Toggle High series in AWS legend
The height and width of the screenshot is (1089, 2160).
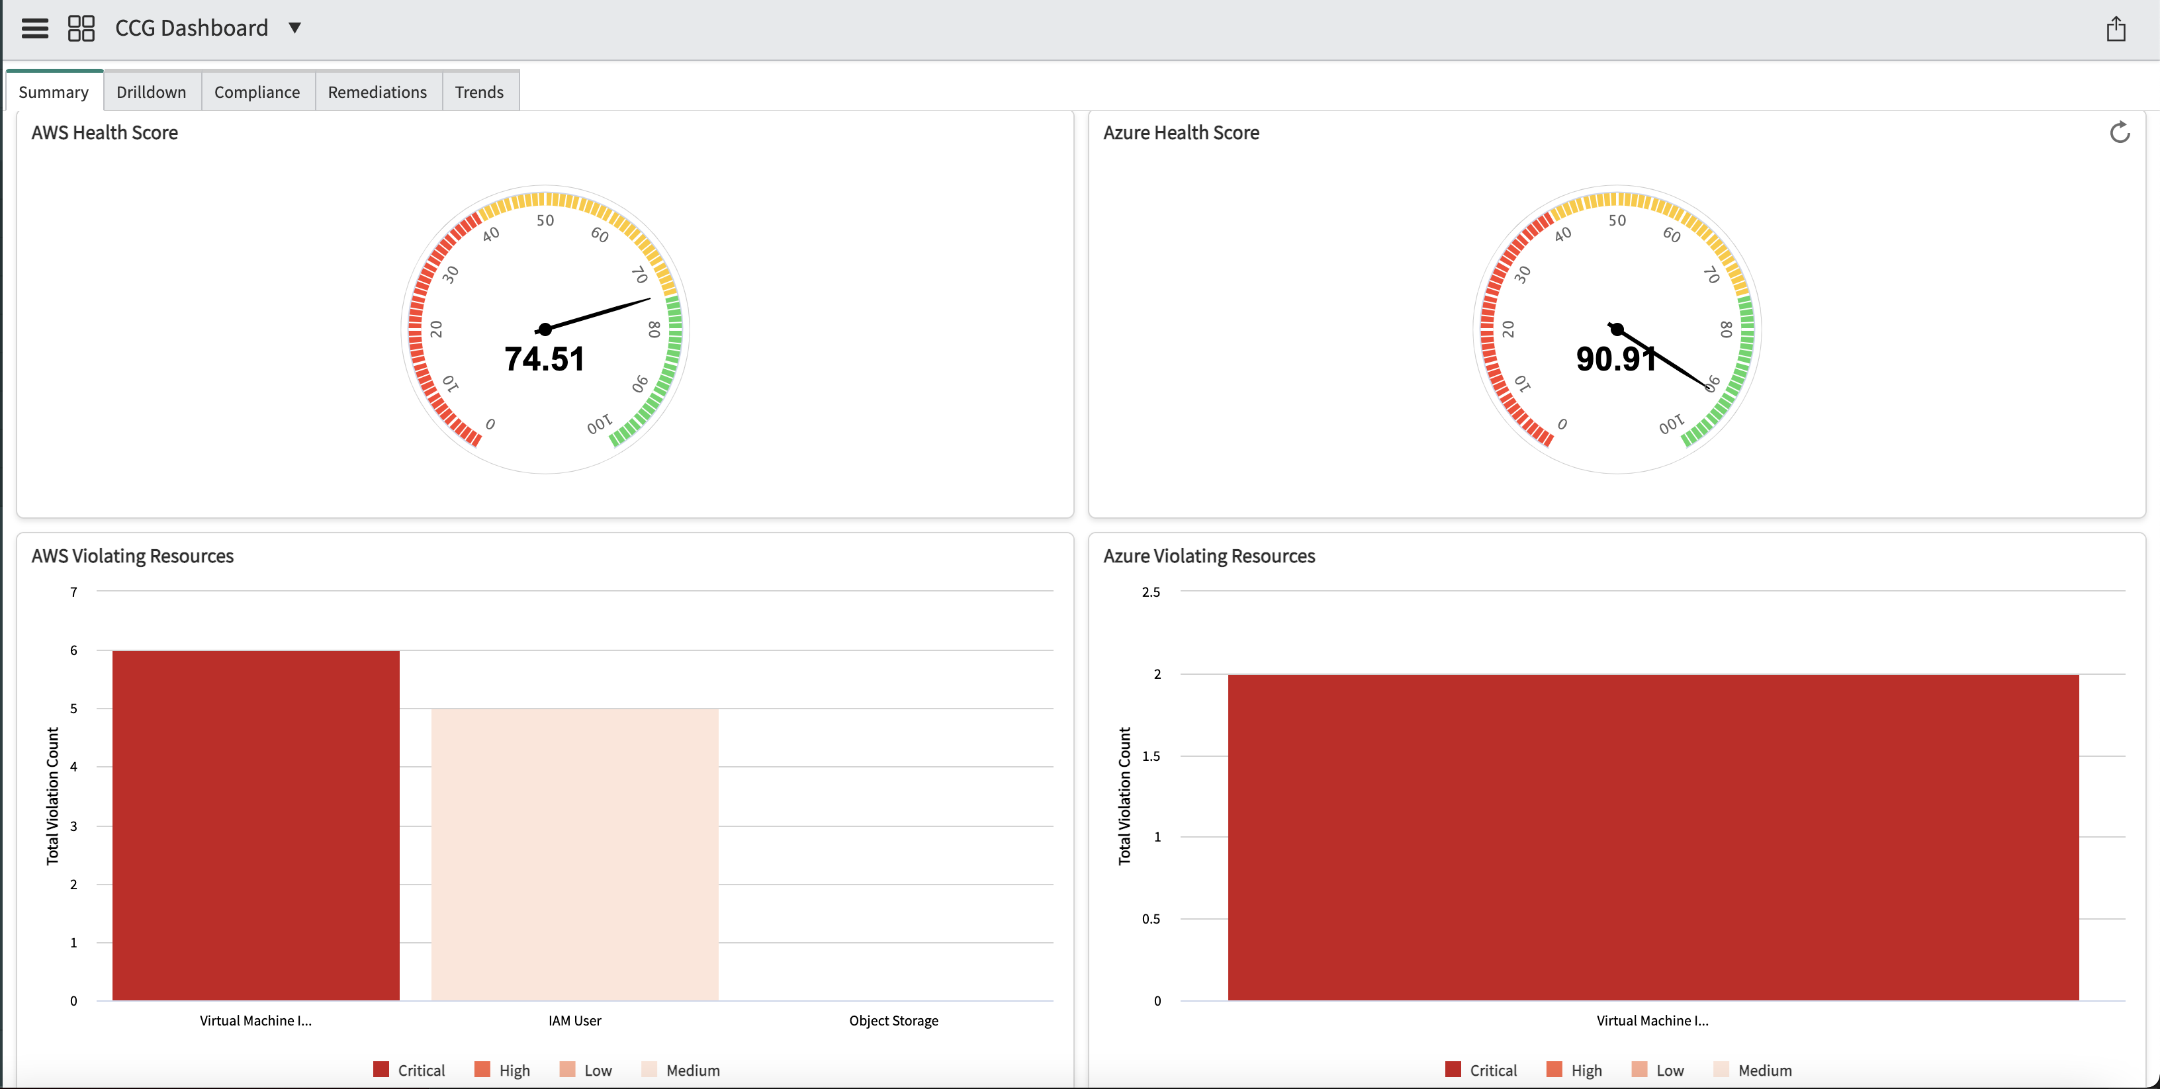[x=502, y=1070]
